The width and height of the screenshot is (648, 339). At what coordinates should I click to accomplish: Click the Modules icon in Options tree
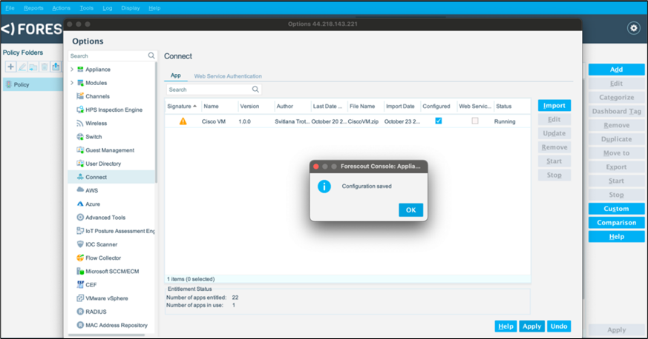(x=80, y=83)
